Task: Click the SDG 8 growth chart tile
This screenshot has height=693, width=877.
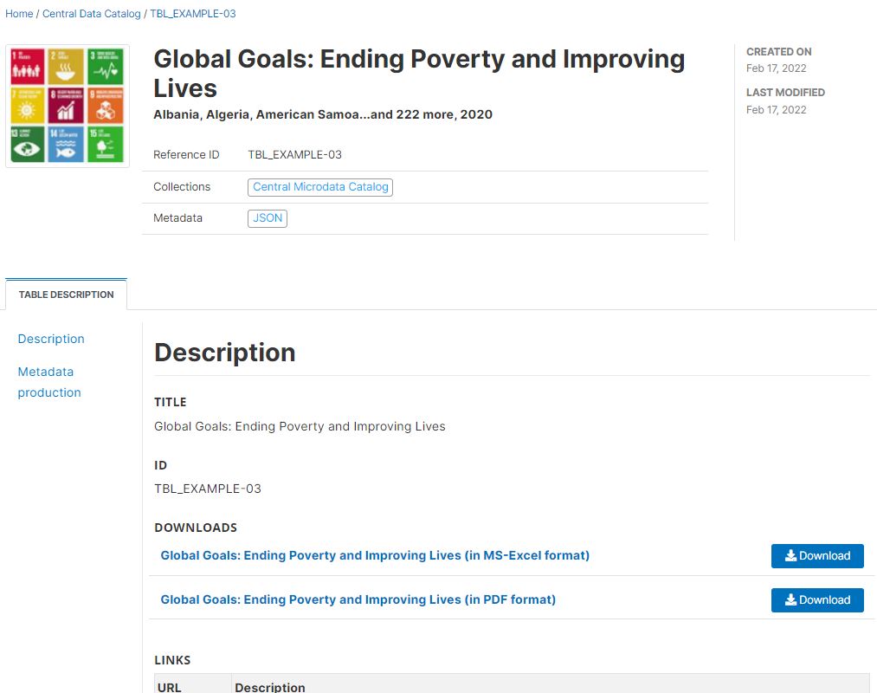Action: (x=67, y=106)
